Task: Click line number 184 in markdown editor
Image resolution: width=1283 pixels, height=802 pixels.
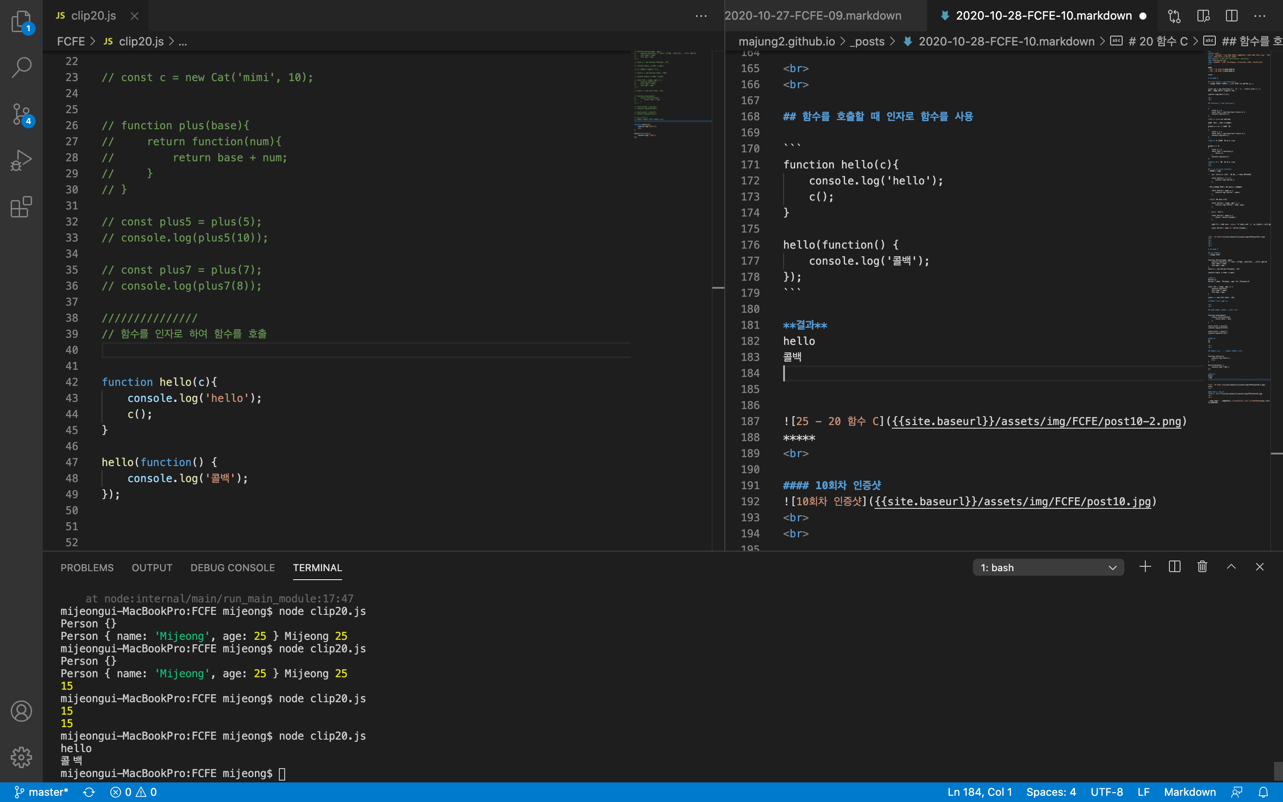Action: tap(750, 373)
